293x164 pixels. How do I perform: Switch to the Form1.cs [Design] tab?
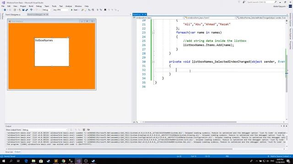click(35, 15)
